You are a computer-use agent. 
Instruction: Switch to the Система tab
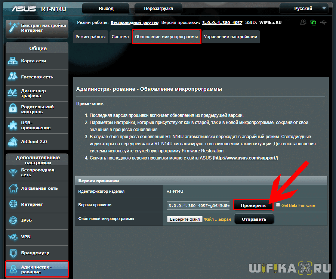click(120, 37)
